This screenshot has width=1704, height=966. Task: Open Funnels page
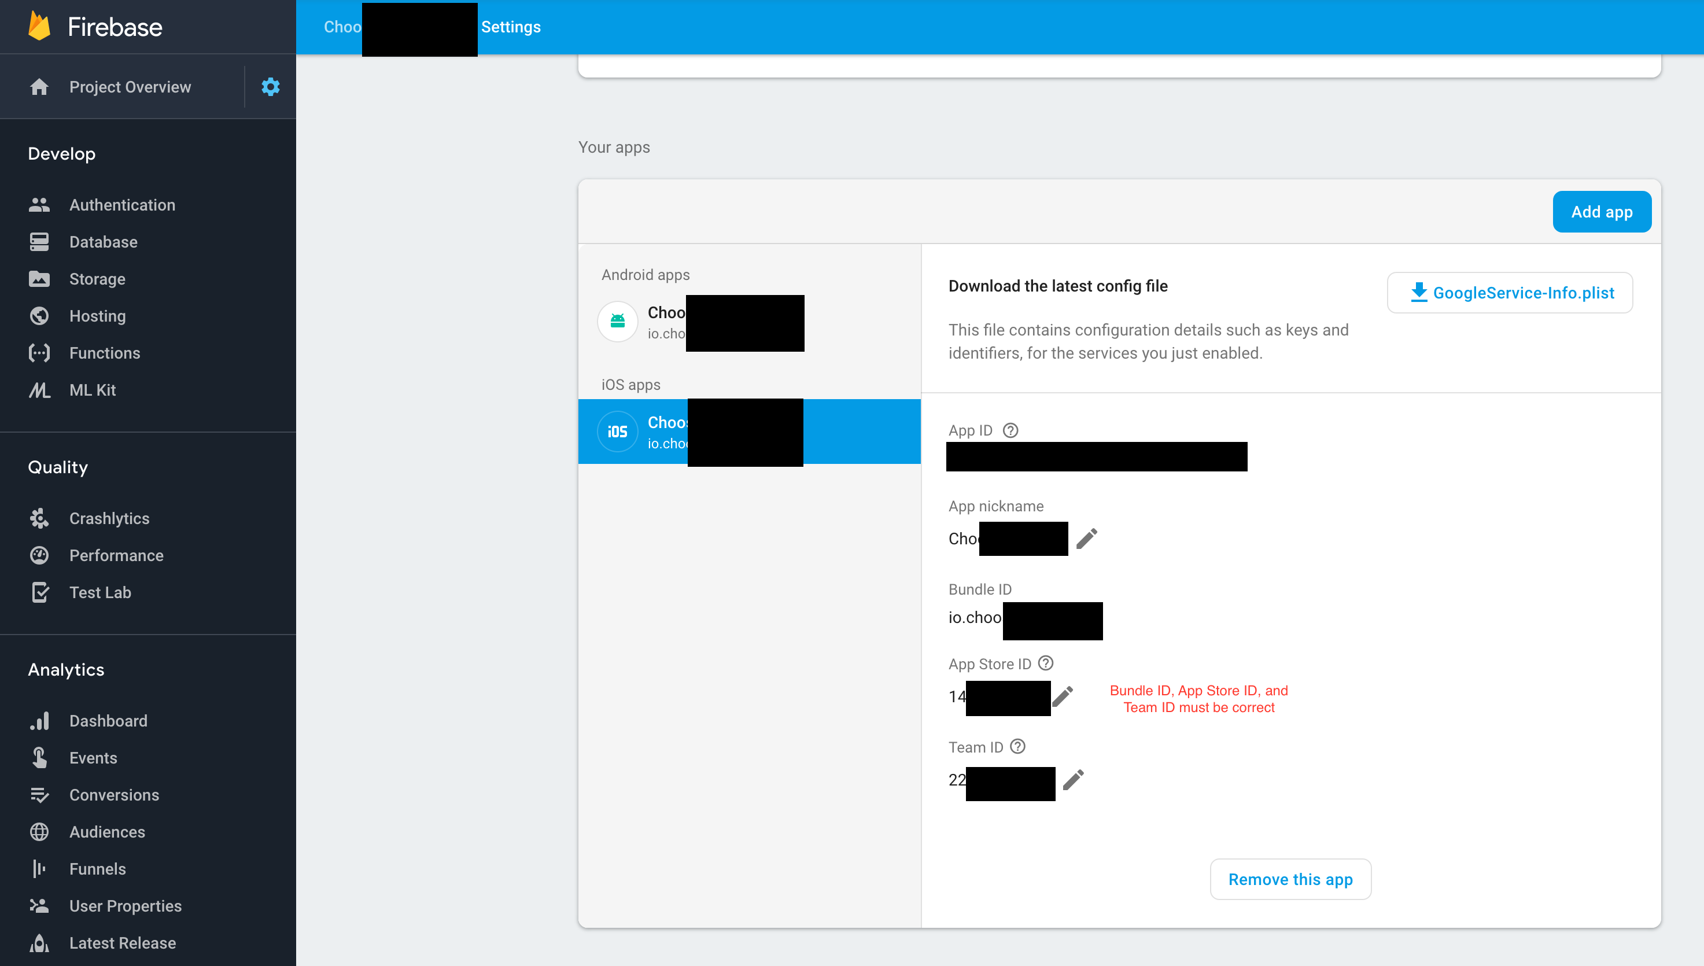(x=98, y=868)
